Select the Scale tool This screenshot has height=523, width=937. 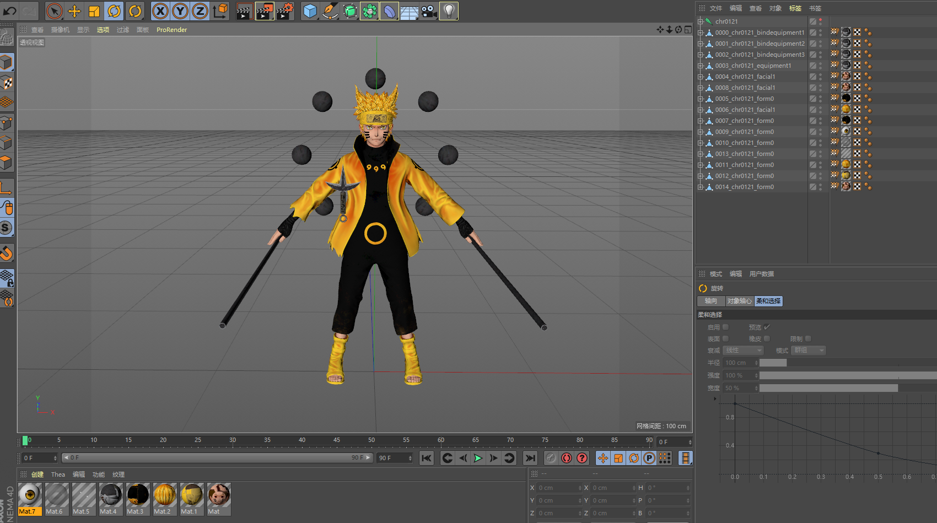94,11
